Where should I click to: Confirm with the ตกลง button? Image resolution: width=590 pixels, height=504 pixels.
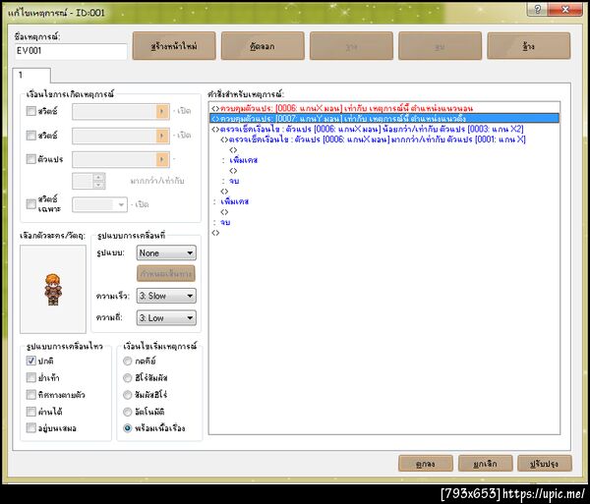click(426, 464)
